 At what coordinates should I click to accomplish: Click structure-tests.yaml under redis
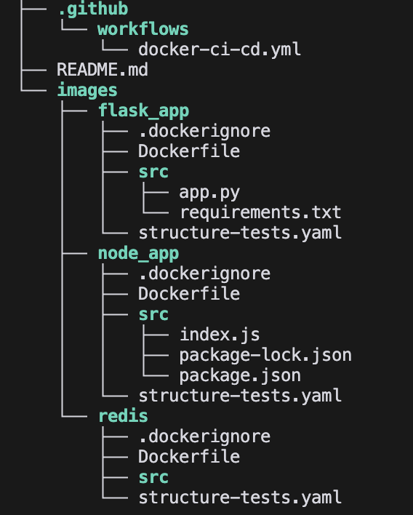pyautogui.click(x=240, y=498)
